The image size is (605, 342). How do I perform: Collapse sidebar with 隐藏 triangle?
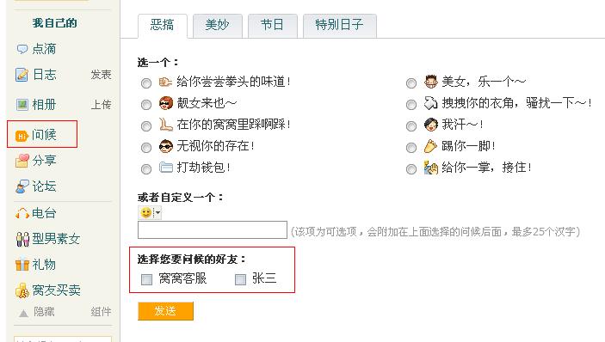(x=23, y=313)
